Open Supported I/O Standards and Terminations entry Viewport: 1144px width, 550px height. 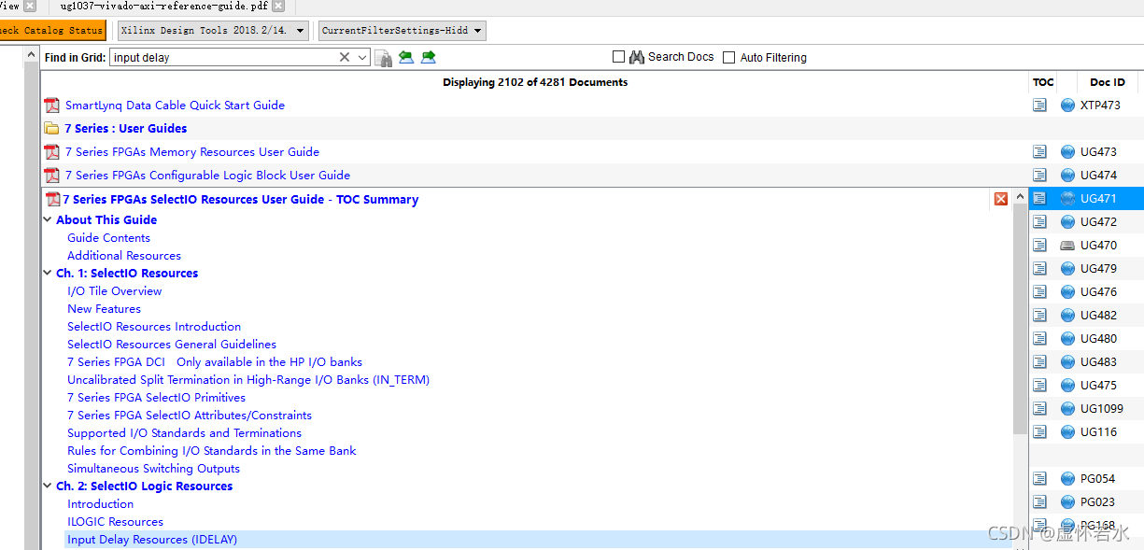[184, 433]
